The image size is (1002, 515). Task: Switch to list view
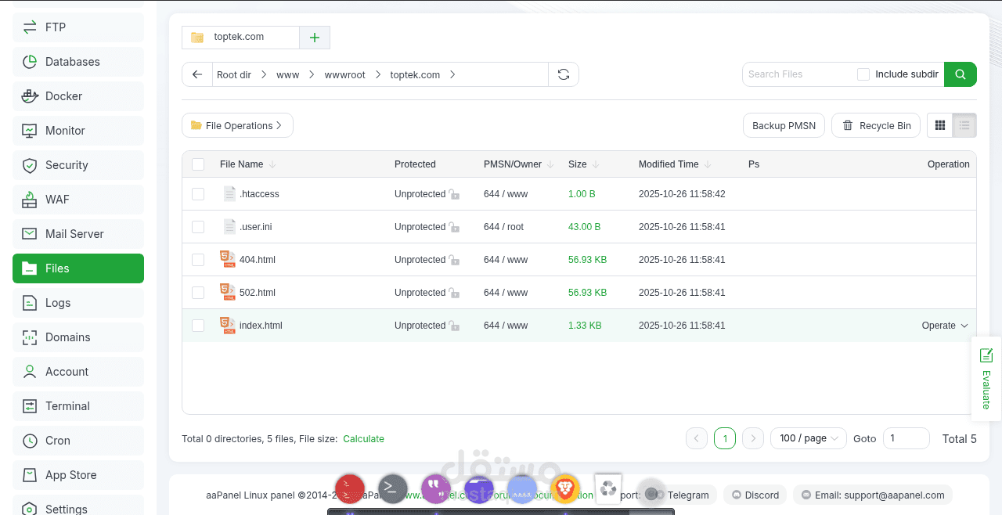pyautogui.click(x=964, y=125)
